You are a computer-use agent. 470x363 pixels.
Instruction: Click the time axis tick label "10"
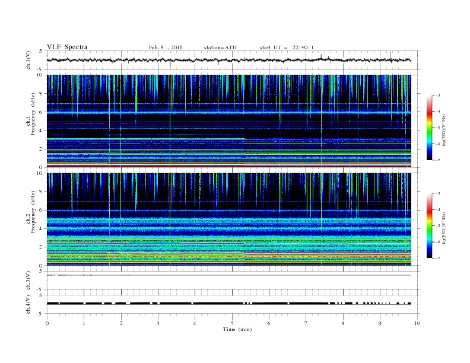pyautogui.click(x=417, y=323)
